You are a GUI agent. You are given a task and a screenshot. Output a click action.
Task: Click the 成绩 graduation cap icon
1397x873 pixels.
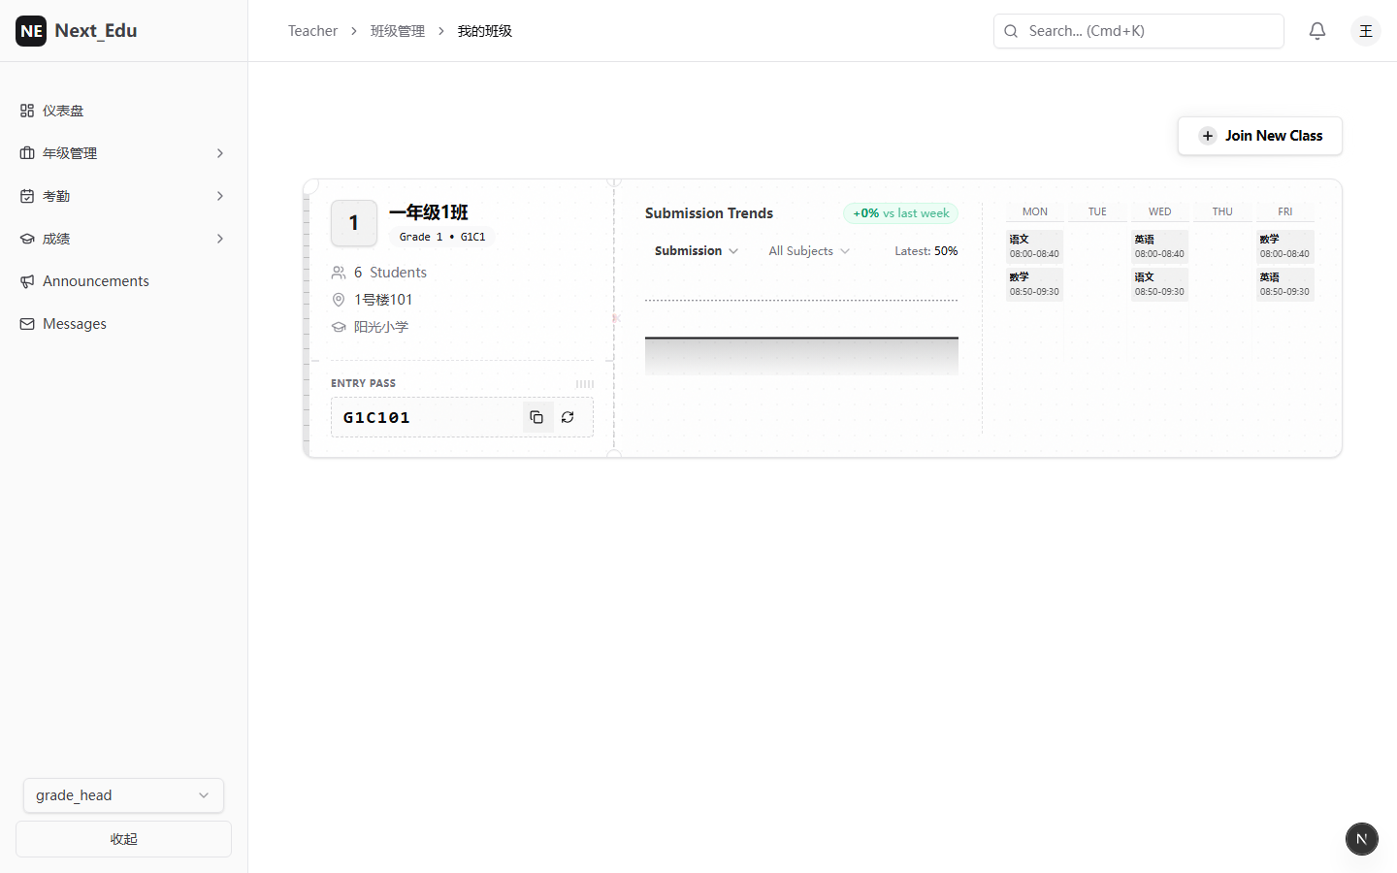27,239
